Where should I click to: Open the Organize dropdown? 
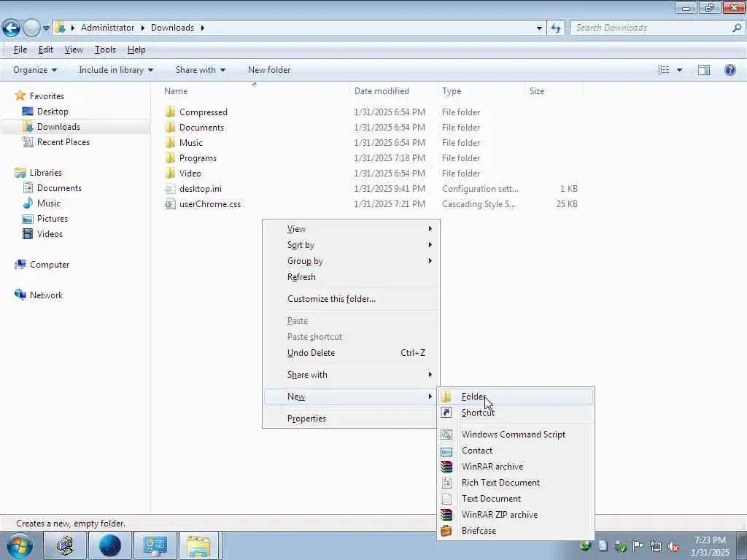pyautogui.click(x=35, y=70)
